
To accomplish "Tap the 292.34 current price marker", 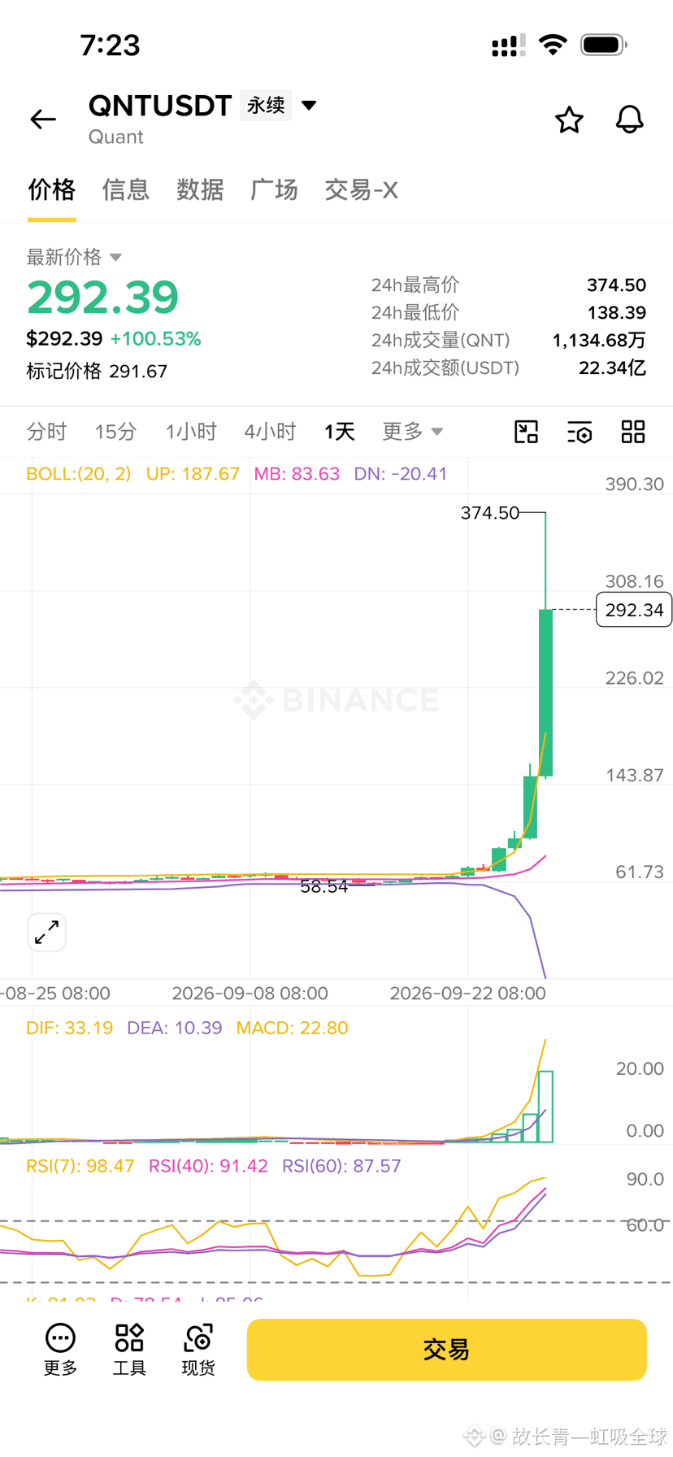I will pos(634,610).
